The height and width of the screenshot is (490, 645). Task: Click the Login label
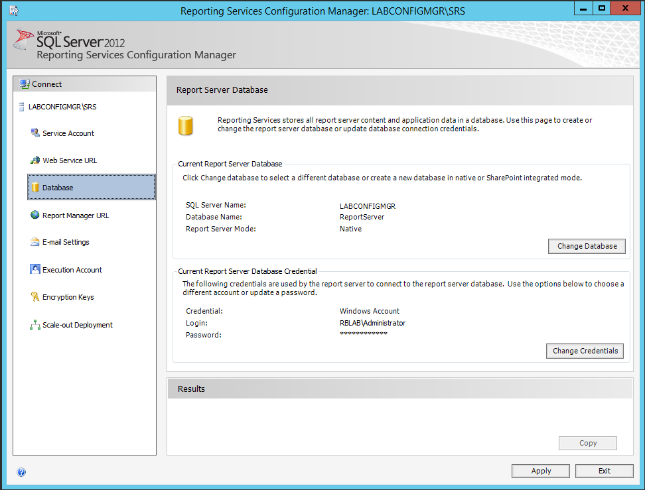click(x=196, y=323)
